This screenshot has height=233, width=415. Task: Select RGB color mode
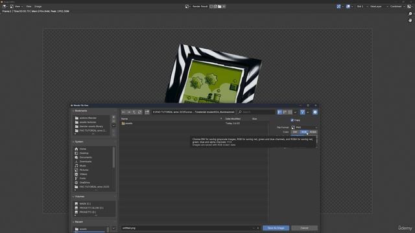[304, 132]
